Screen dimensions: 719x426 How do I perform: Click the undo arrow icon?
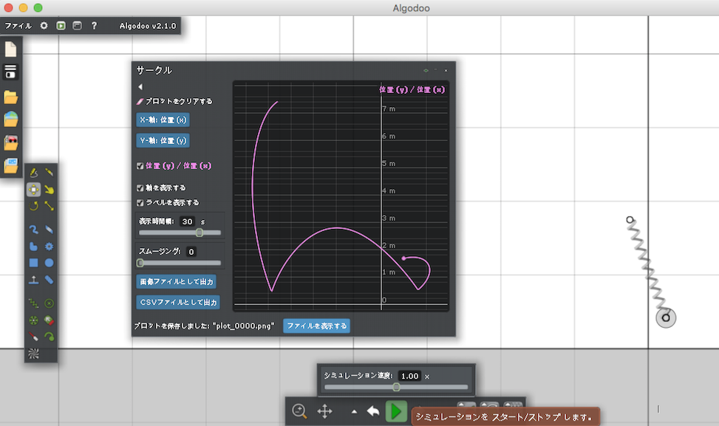tap(373, 411)
